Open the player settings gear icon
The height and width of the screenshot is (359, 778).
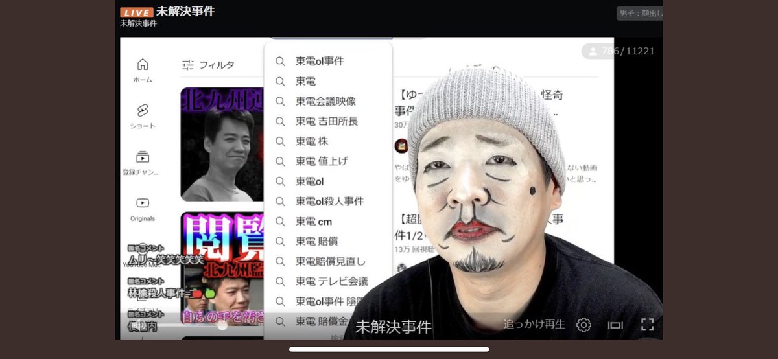(x=583, y=325)
